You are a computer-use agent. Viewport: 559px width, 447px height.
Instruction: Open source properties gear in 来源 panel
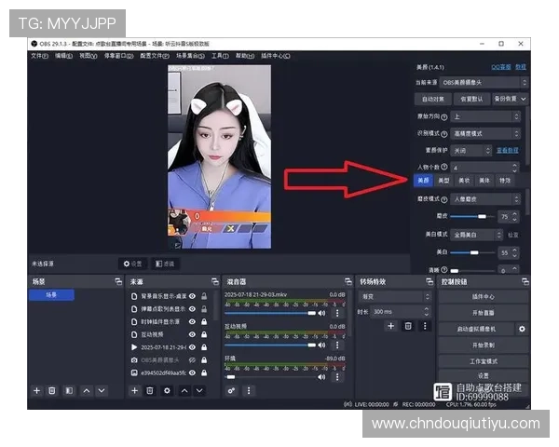click(167, 391)
